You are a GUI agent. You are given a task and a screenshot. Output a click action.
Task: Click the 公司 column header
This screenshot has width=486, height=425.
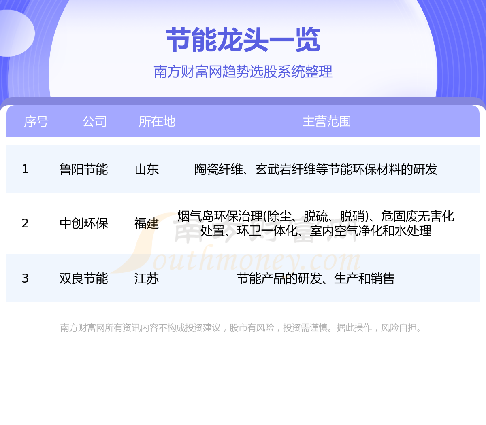tap(94, 121)
